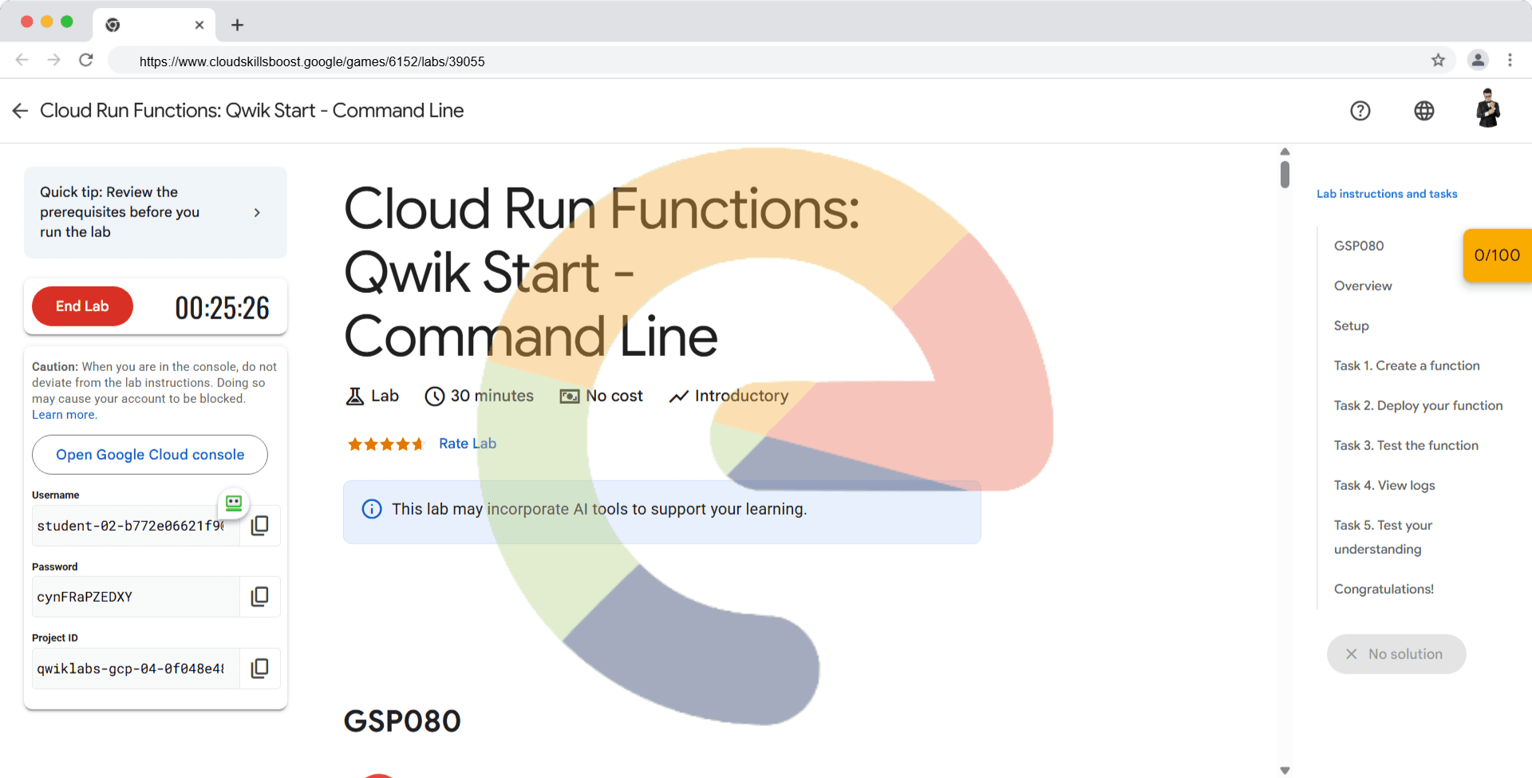The width and height of the screenshot is (1532, 778).
Task: Navigate to Task 4. View logs
Action: [x=1384, y=485]
